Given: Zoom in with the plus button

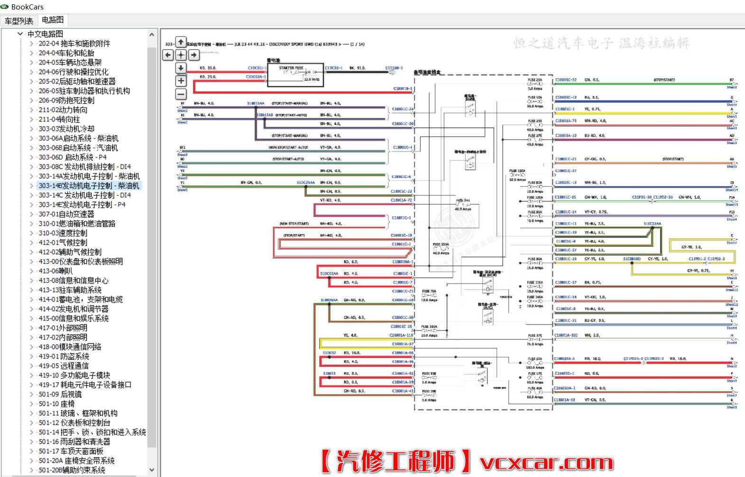Looking at the screenshot, I should [181, 81].
